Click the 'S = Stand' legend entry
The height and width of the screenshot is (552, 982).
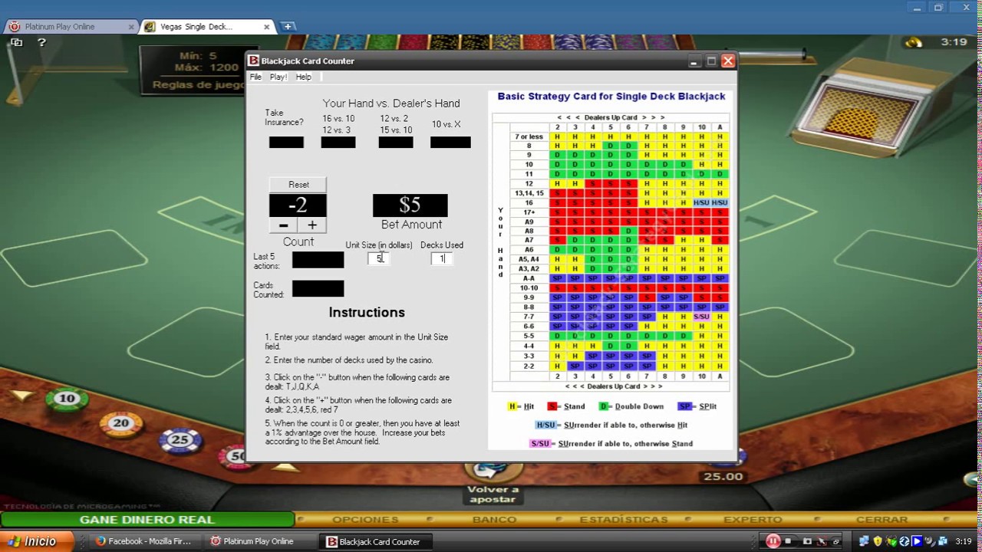pyautogui.click(x=566, y=406)
